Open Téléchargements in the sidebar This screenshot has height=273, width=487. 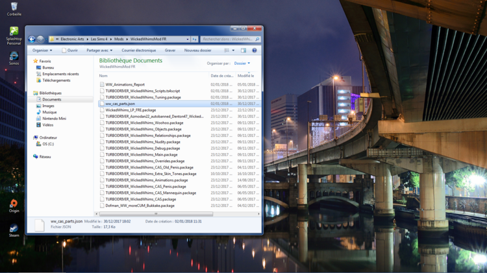(56, 80)
